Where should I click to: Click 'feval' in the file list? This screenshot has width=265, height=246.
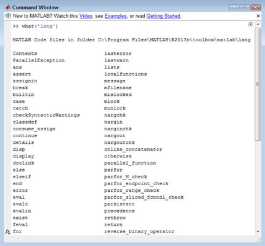coord(20,224)
